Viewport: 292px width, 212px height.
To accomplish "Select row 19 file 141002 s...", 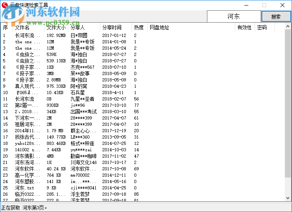I will 143,150.
